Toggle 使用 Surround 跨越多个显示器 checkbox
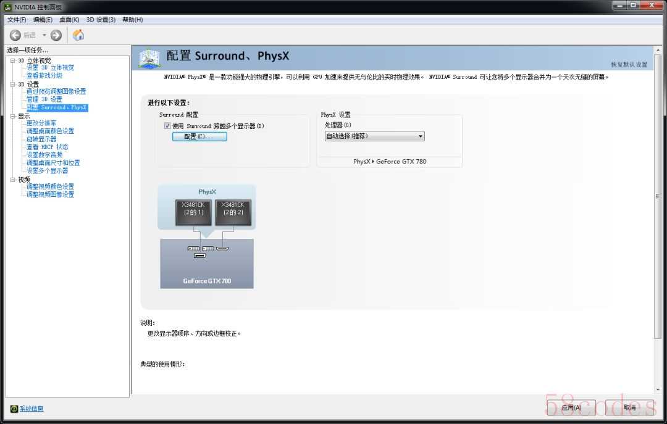This screenshot has width=667, height=424. click(167, 126)
